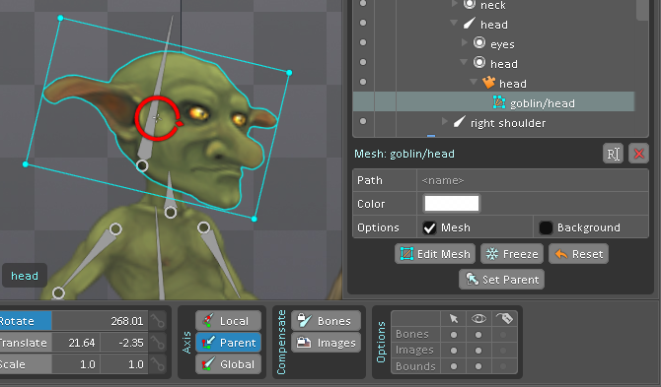This screenshot has height=387, width=661.
Task: Click the name tag column header icon
Action: (504, 318)
